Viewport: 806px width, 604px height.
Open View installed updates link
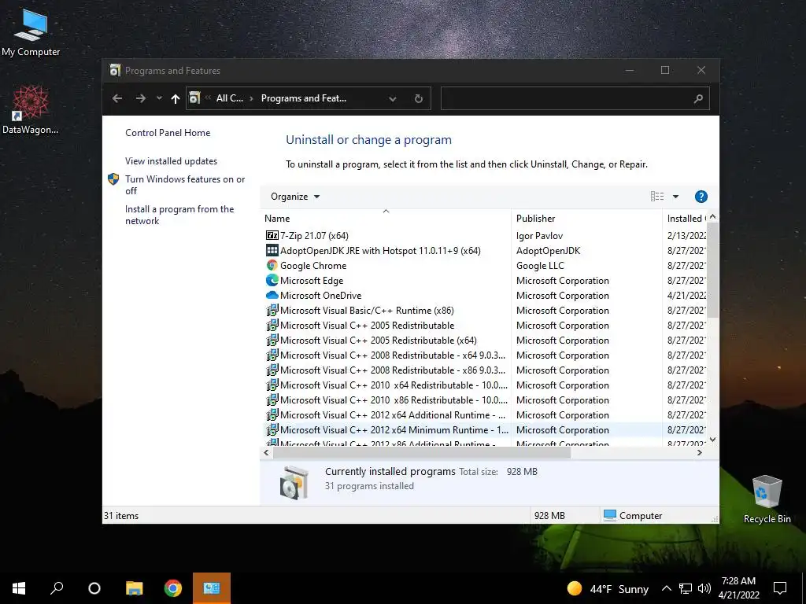pyautogui.click(x=171, y=160)
